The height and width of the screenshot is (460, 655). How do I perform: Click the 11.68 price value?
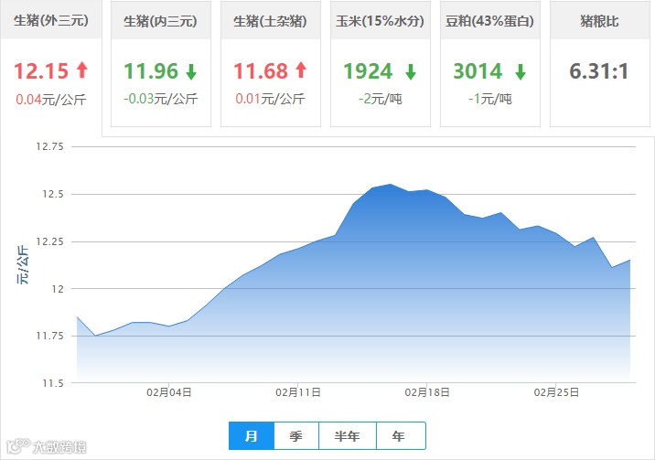click(261, 71)
